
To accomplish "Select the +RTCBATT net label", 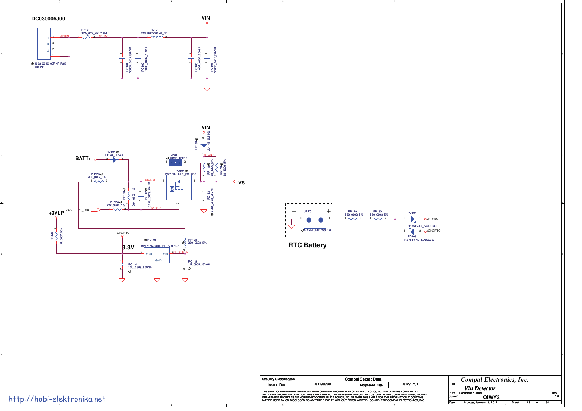I will 434,219.
